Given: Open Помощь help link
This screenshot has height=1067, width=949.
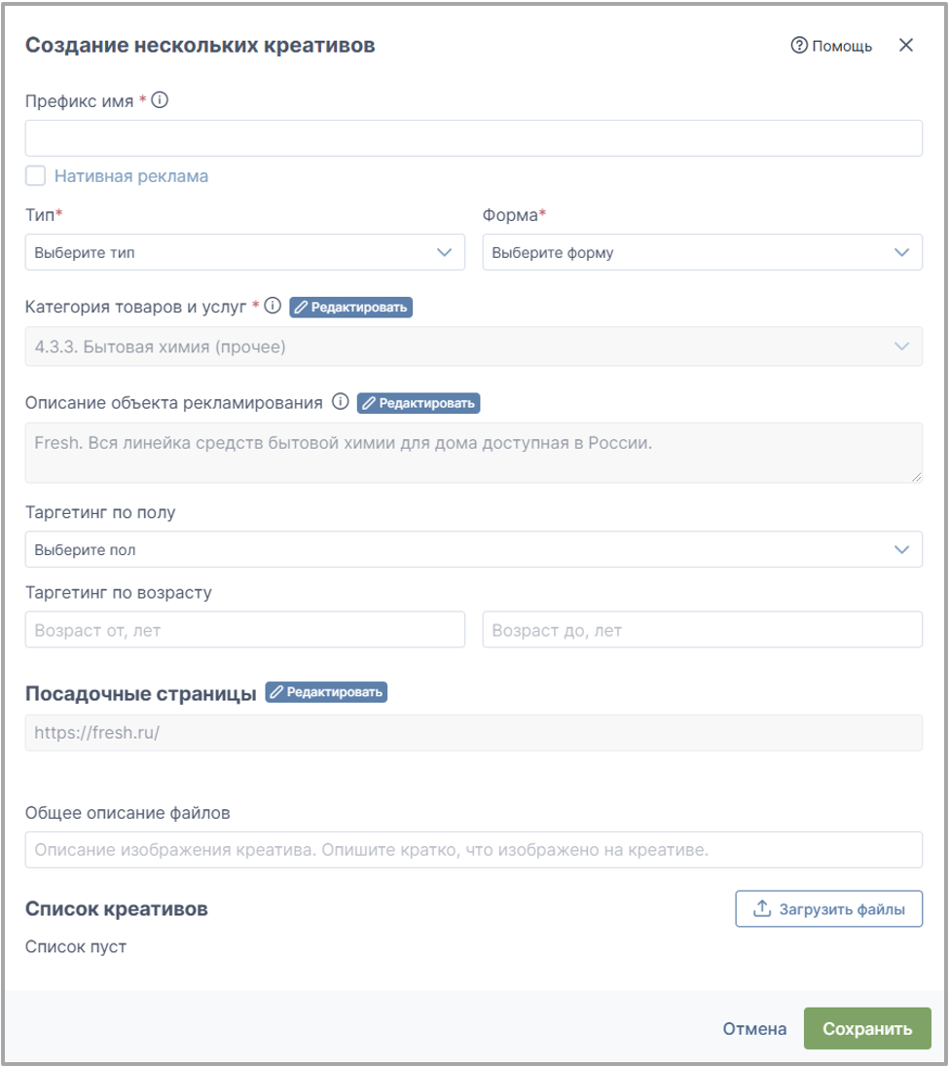Looking at the screenshot, I should [x=831, y=46].
